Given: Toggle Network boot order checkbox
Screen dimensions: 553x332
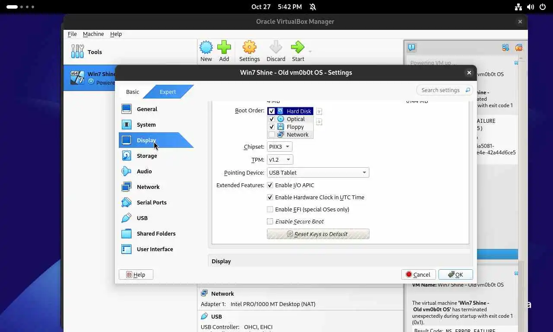Looking at the screenshot, I should (272, 134).
